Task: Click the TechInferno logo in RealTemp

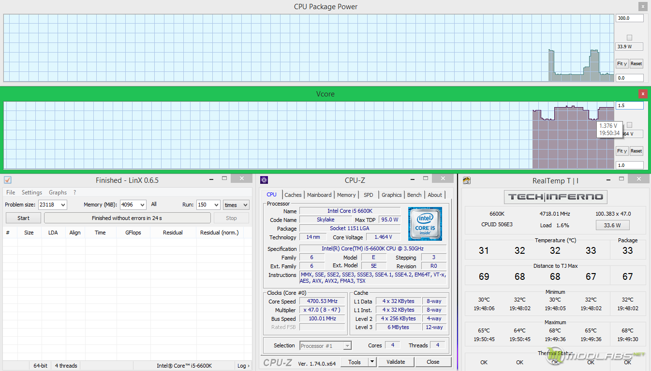Action: click(555, 197)
